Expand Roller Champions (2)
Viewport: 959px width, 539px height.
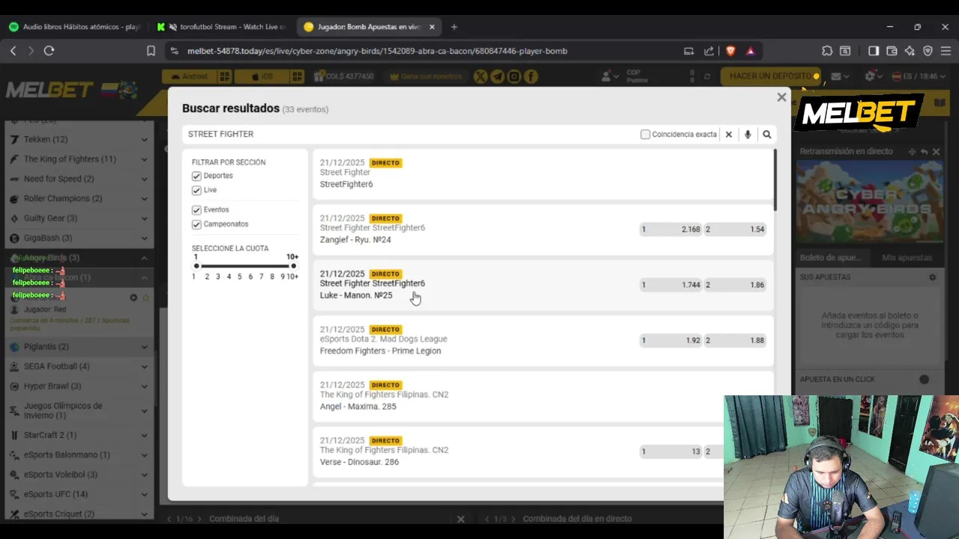pos(79,198)
